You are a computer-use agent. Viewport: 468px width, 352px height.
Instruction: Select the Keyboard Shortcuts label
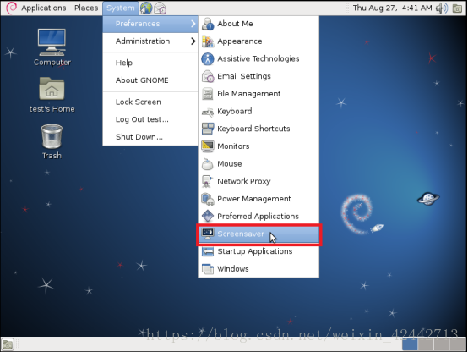tap(253, 129)
